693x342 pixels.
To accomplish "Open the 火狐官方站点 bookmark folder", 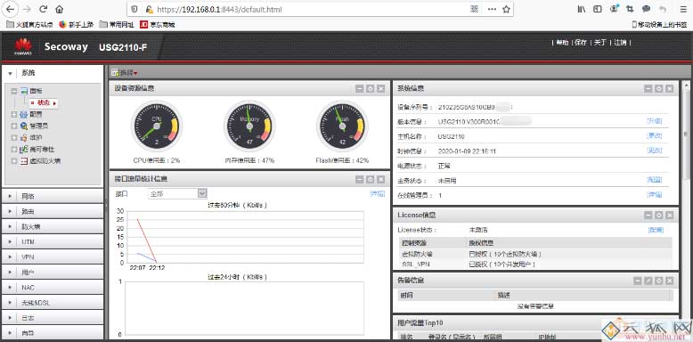I will (x=29, y=25).
